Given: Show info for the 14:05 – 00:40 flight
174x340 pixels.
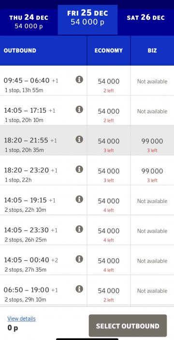Looking at the screenshot, I should pos(79,259).
